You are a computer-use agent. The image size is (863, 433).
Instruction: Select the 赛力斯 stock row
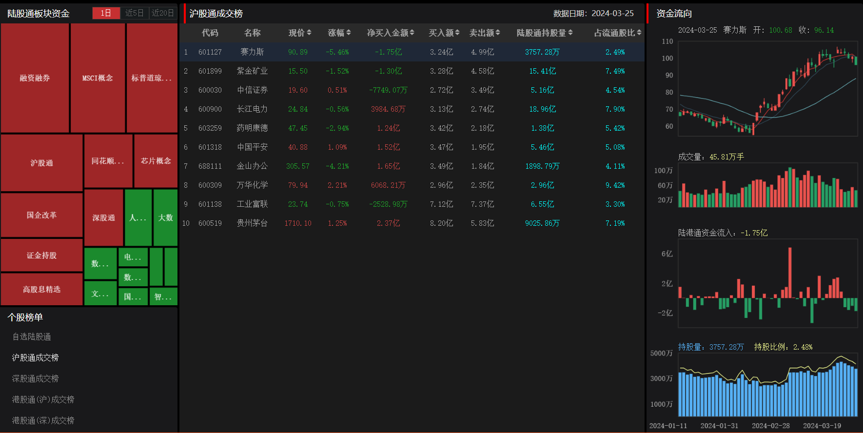(x=412, y=52)
